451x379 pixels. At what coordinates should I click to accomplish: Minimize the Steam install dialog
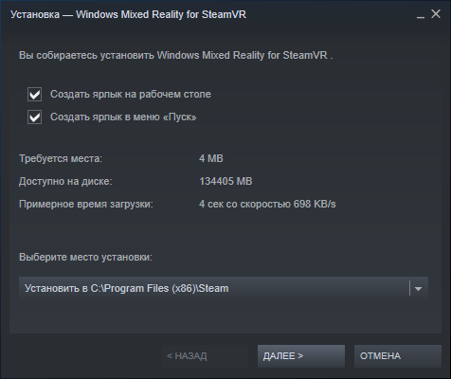click(421, 14)
